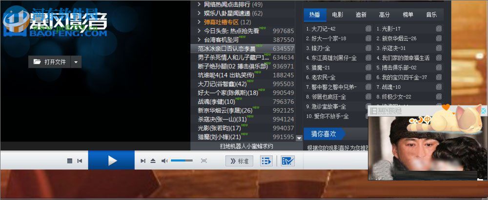Click the detail icon beside 大刀记-42
This screenshot has width=488, height=200.
[368, 29]
